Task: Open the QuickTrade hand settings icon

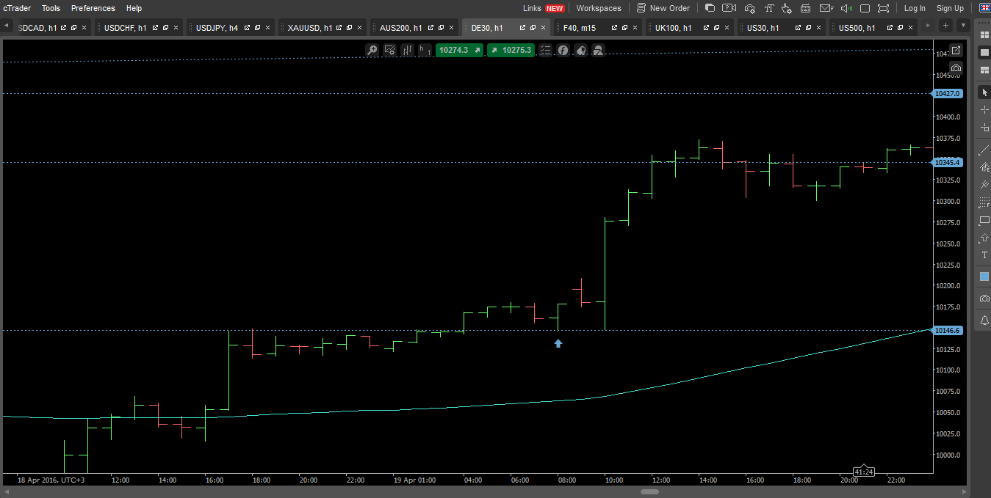Action: [787, 8]
